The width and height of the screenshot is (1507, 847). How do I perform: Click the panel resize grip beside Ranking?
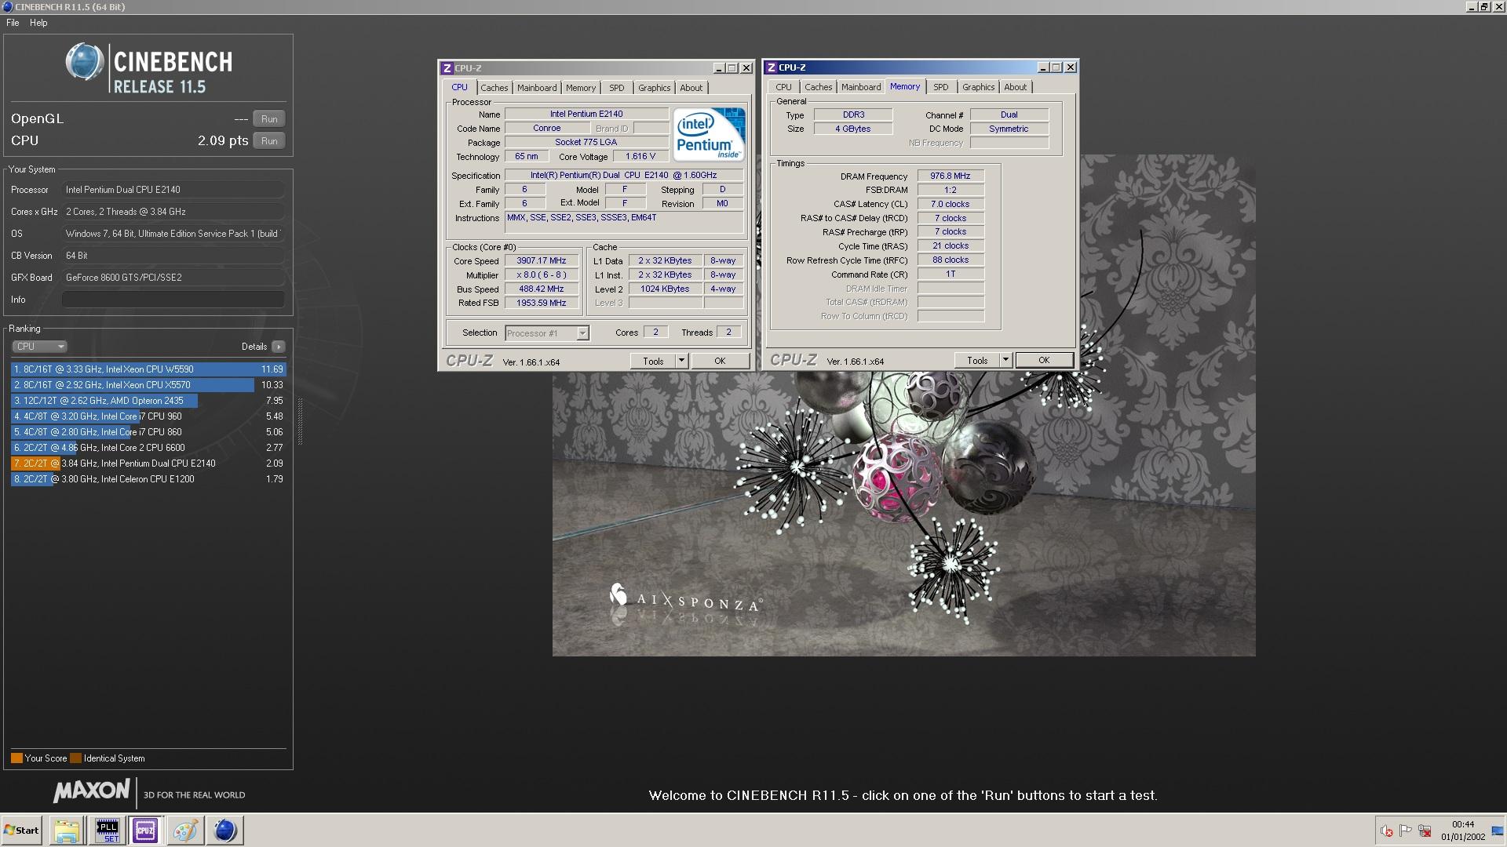coord(300,421)
